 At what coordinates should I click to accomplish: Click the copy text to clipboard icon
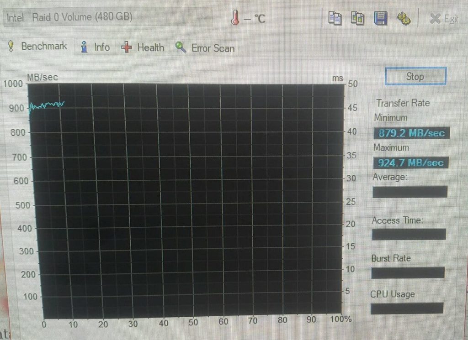click(x=335, y=18)
